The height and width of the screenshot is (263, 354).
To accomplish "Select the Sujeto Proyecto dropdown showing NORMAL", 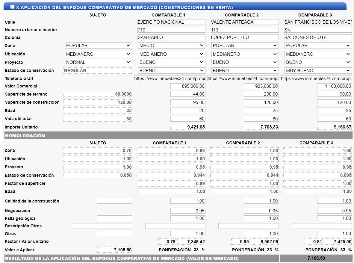I will [x=98, y=62].
